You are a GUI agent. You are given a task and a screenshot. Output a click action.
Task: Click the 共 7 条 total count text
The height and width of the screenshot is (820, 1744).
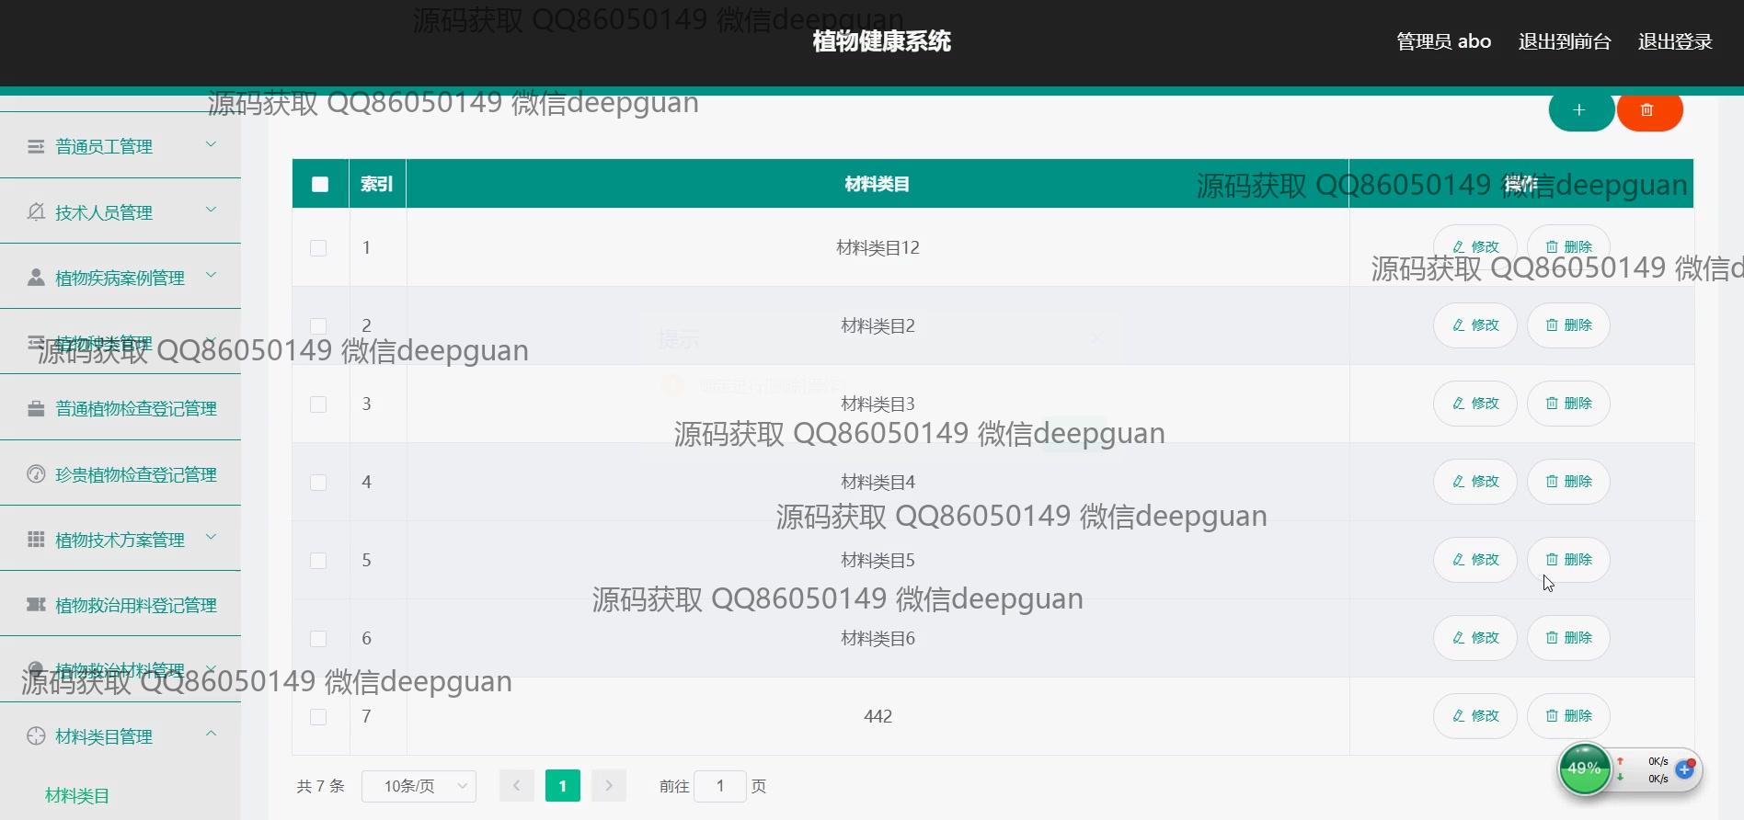click(320, 786)
